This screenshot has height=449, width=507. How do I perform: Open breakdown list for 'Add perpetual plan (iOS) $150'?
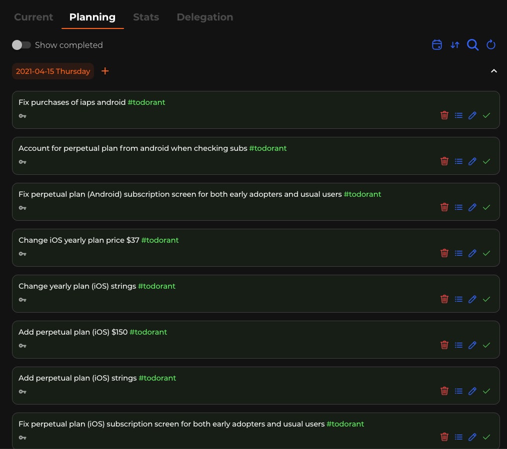point(458,345)
